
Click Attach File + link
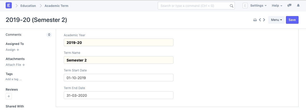(15, 65)
